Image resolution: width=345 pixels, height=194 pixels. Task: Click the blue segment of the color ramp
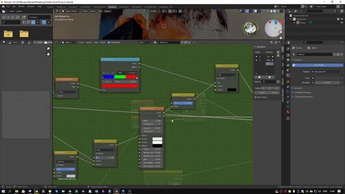108,77
